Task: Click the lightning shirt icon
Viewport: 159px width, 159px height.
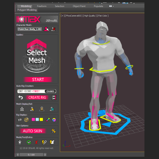Action: point(52,142)
